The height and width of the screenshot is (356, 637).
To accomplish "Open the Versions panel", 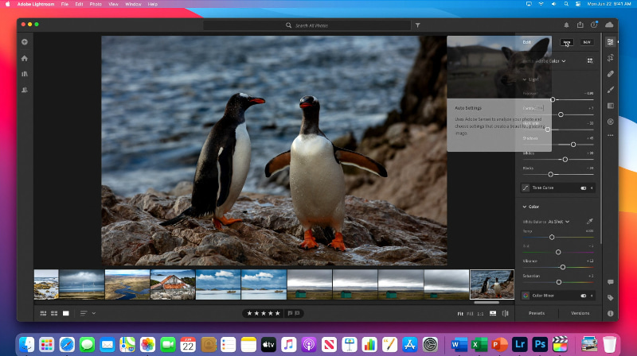I will 580,313.
